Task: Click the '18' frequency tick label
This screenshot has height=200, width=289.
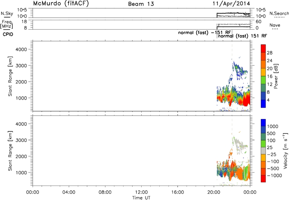Action: [24, 22]
